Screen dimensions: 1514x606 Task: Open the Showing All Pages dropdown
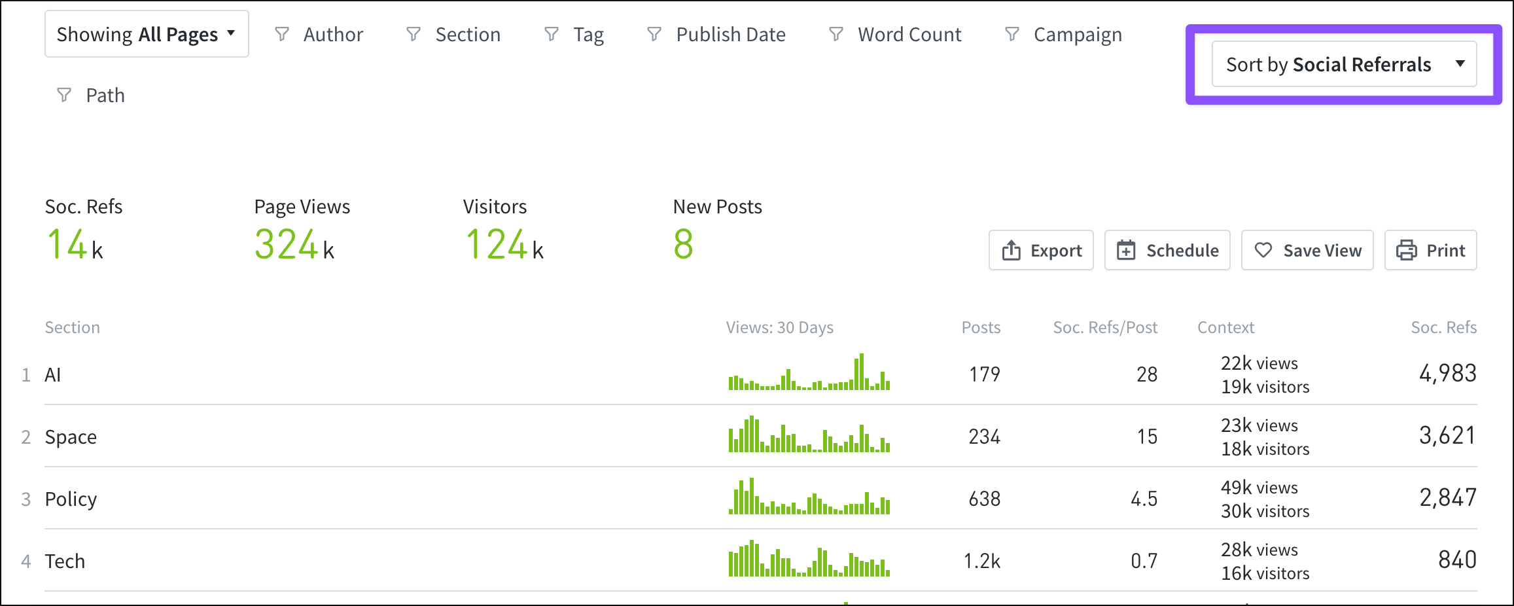coord(147,34)
